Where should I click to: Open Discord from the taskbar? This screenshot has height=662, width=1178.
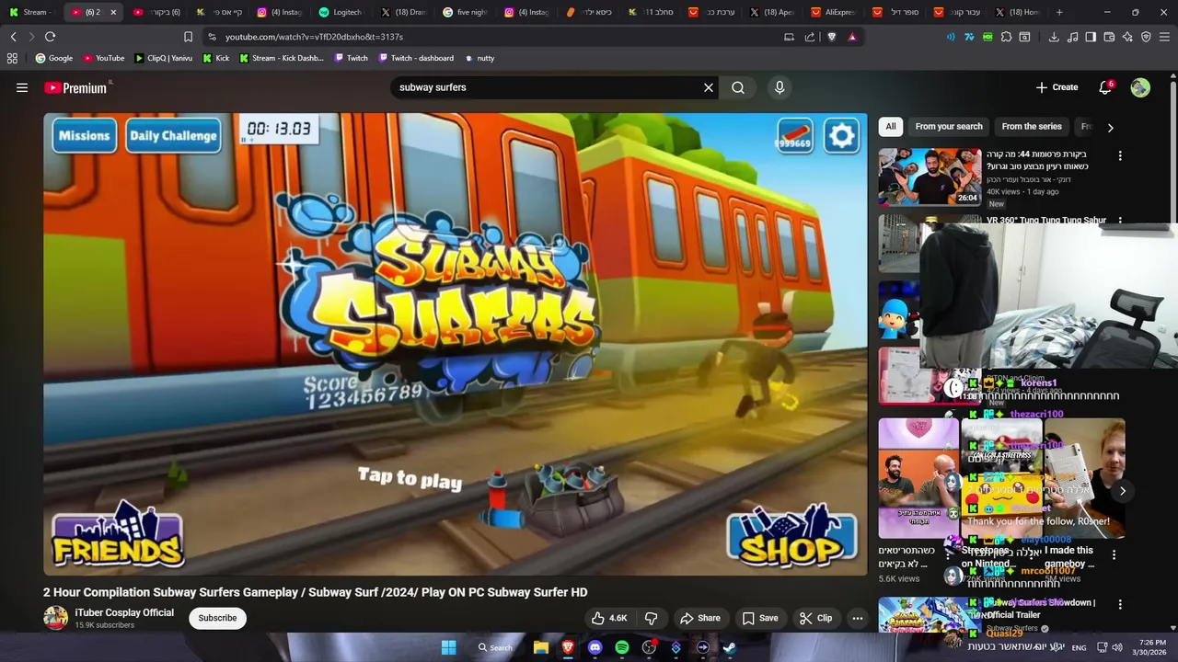(x=595, y=647)
